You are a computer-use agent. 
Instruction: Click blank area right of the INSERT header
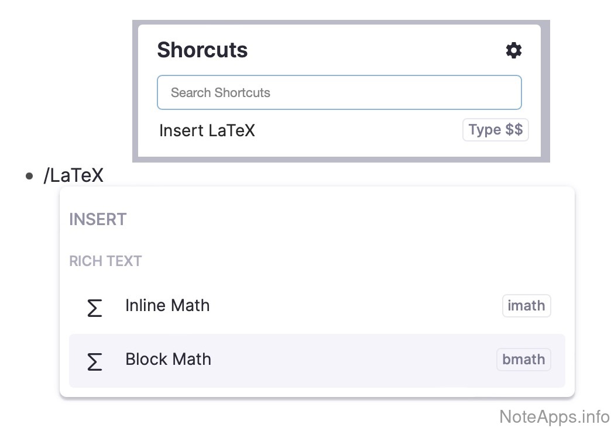click(351, 220)
